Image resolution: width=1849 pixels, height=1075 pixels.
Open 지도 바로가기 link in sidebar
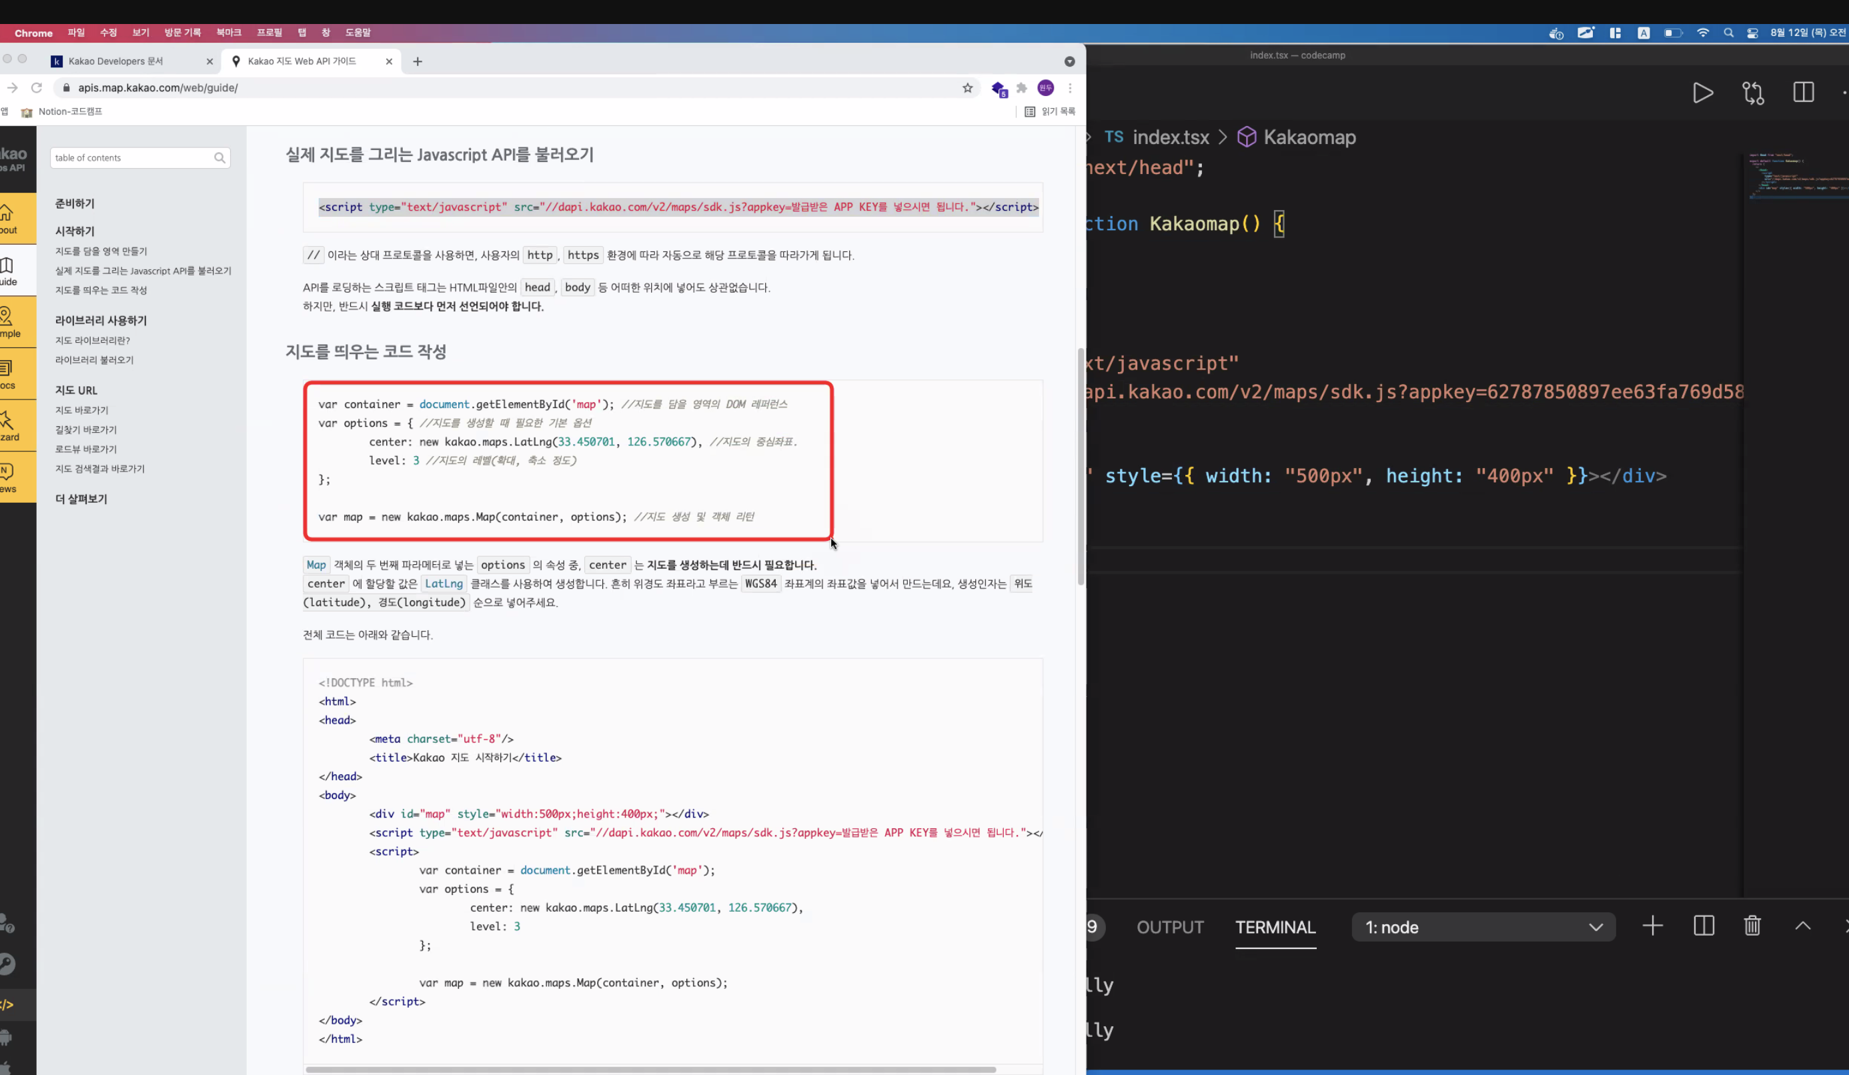81,410
